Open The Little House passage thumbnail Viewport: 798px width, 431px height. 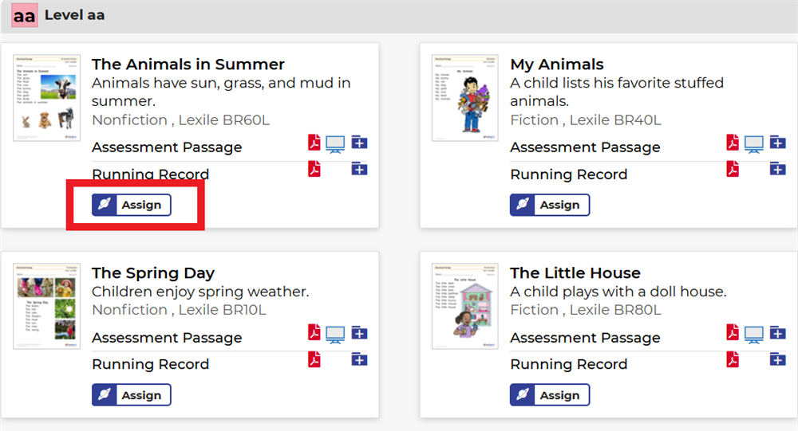pyautogui.click(x=464, y=307)
